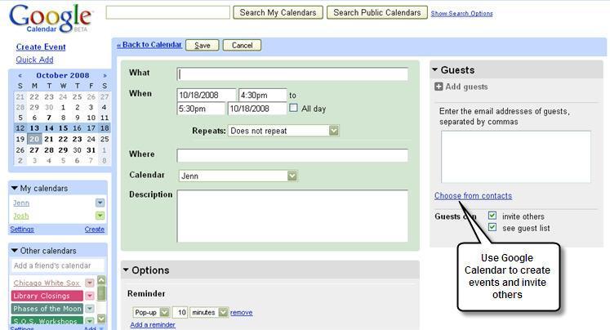Click Add a friend's calendar field
Viewport: 610px width, 330px height.
click(58, 265)
